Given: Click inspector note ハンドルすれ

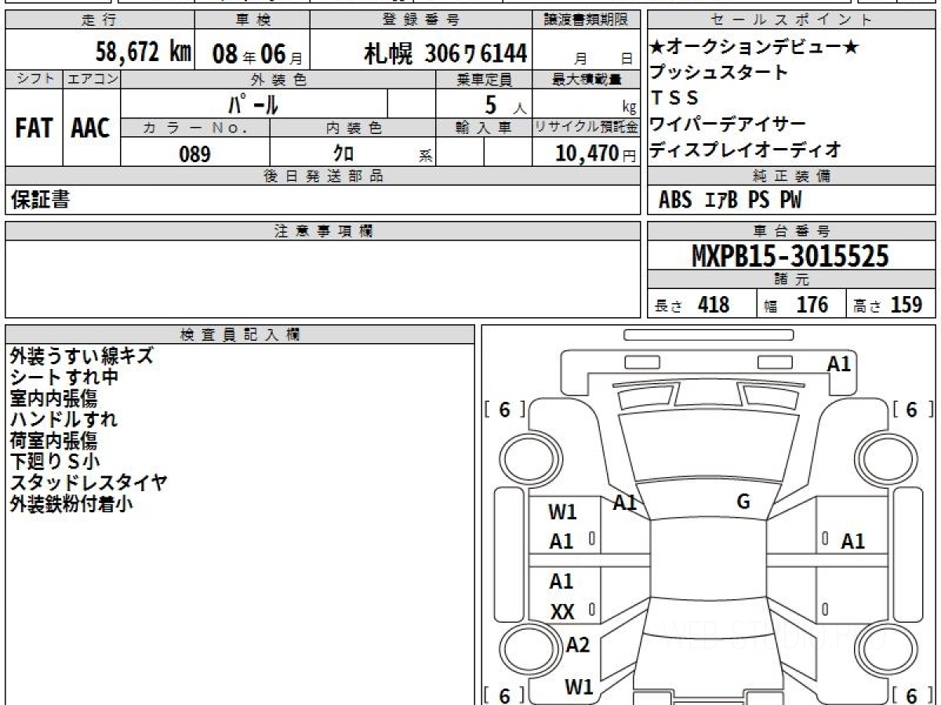Looking at the screenshot, I should pyautogui.click(x=64, y=419).
